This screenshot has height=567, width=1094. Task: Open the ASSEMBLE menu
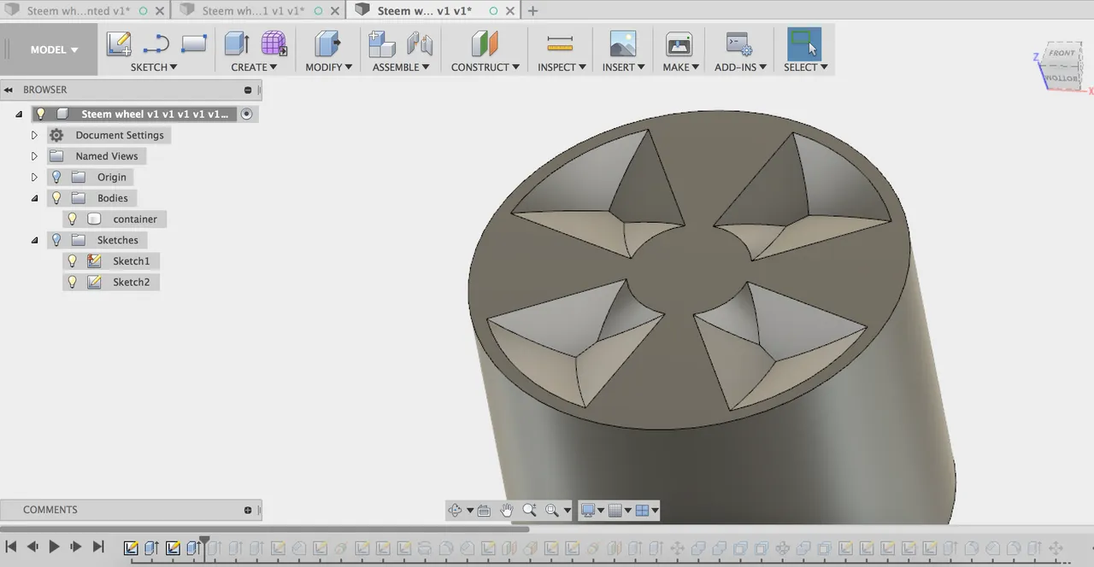pyautogui.click(x=401, y=67)
